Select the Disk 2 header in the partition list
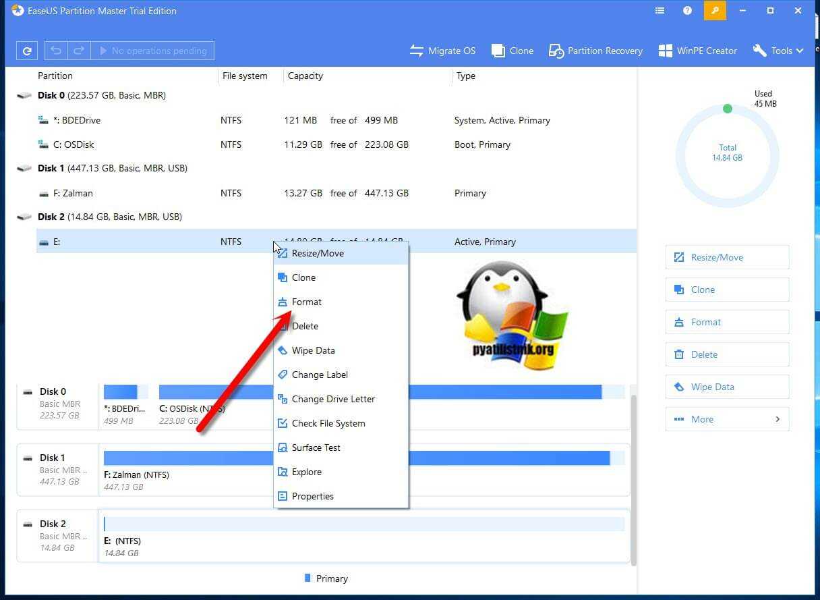This screenshot has height=600, width=820. [x=100, y=217]
